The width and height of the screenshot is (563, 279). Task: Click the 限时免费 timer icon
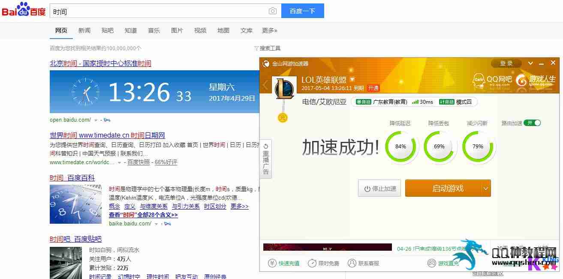(312, 263)
